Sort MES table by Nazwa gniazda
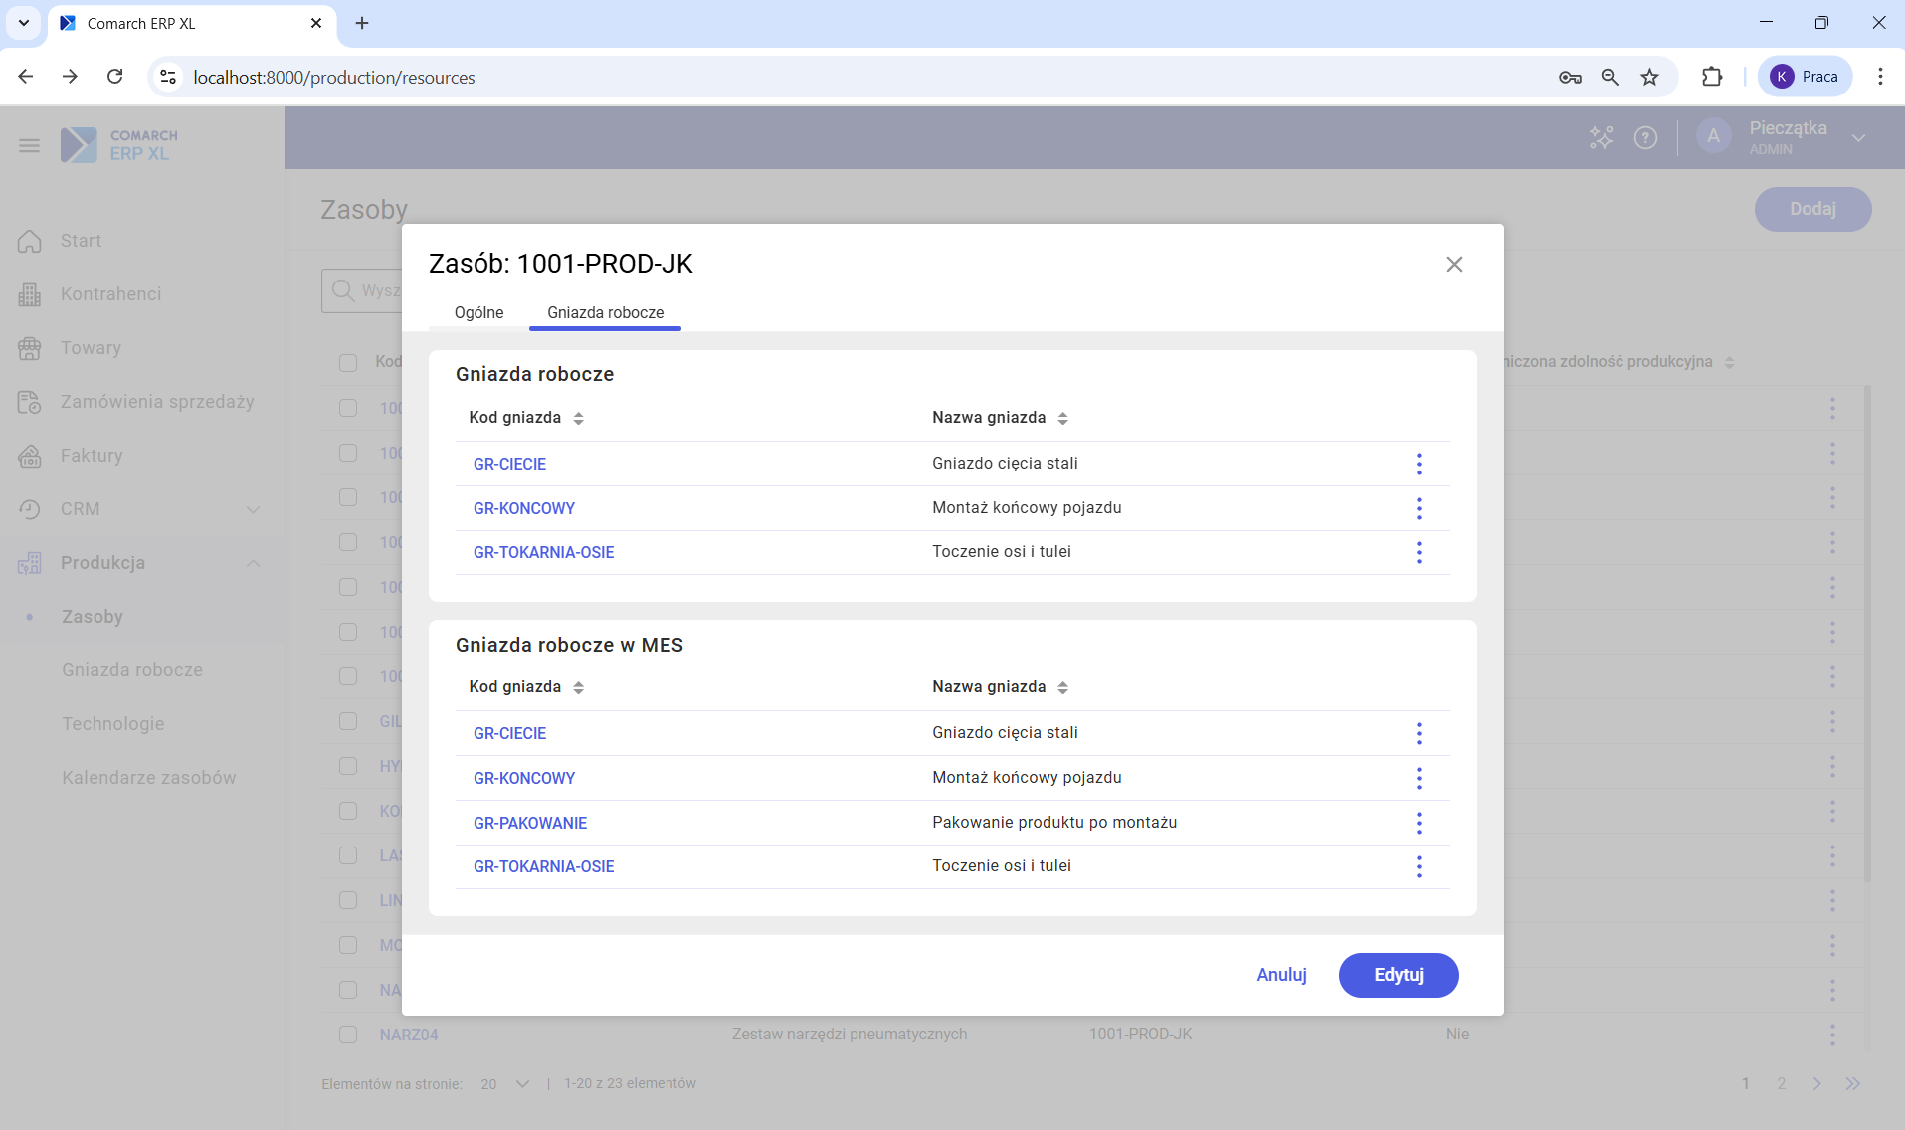1905x1130 pixels. tap(1062, 687)
